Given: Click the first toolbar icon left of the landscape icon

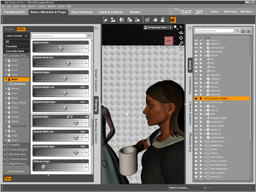Looking at the screenshot, I should 105,20.
